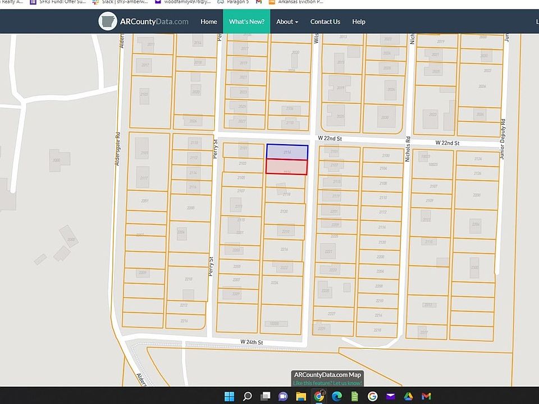
Task: Open Microsoft Edge from the taskbar
Action: click(337, 397)
